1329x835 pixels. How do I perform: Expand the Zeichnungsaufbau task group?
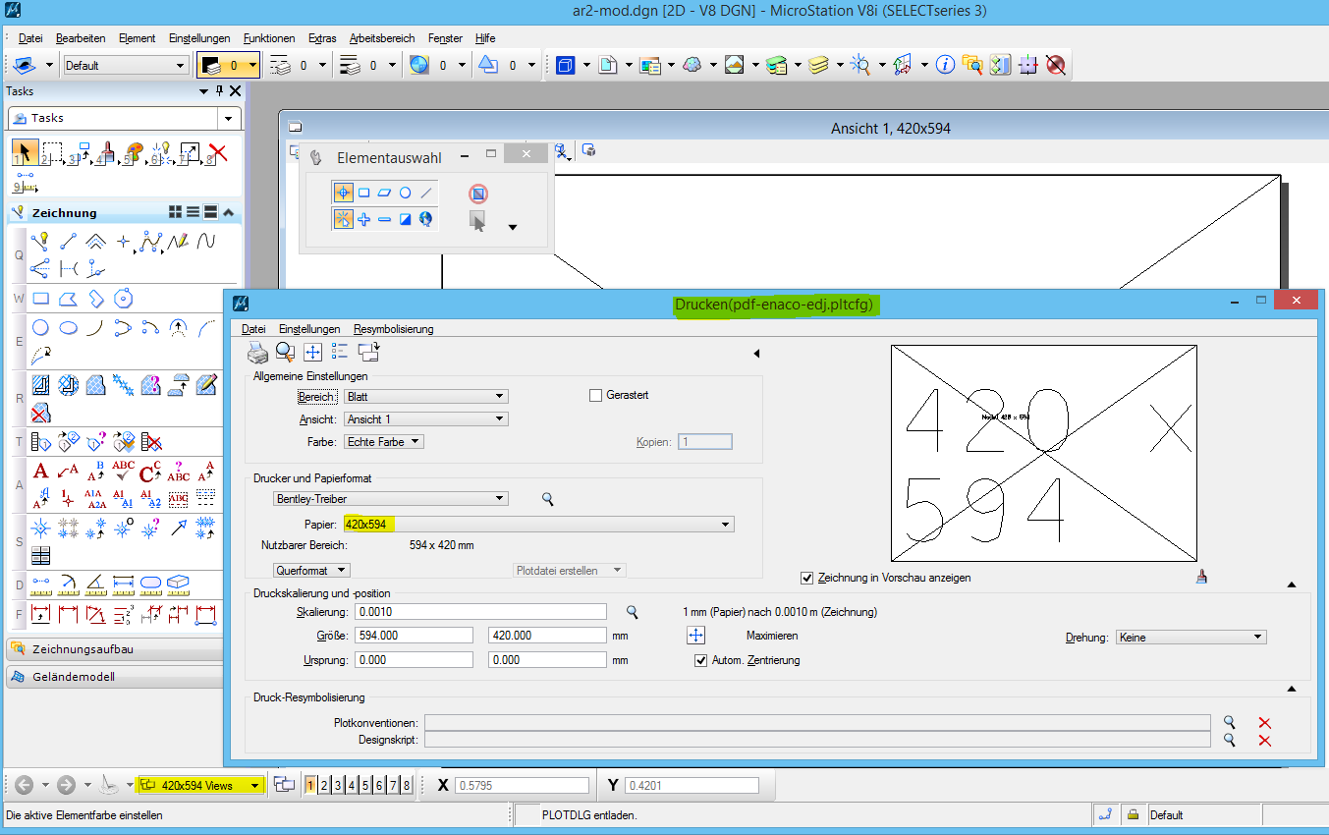pyautogui.click(x=83, y=649)
